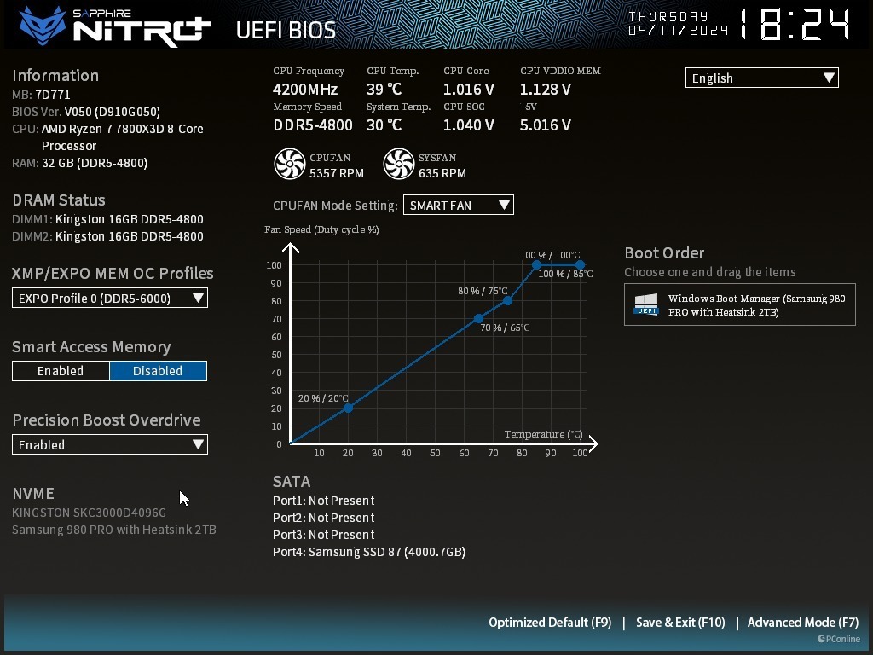Click SATA Port1: Not Present

coord(323,501)
